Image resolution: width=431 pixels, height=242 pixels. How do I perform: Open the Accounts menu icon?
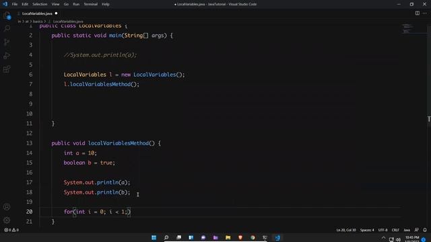[7, 207]
